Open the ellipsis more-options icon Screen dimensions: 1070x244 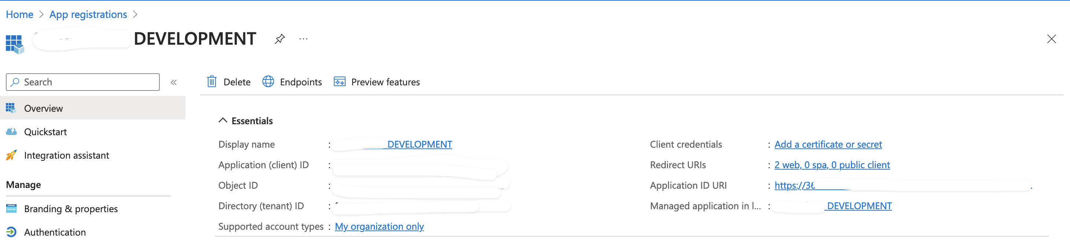pos(303,39)
